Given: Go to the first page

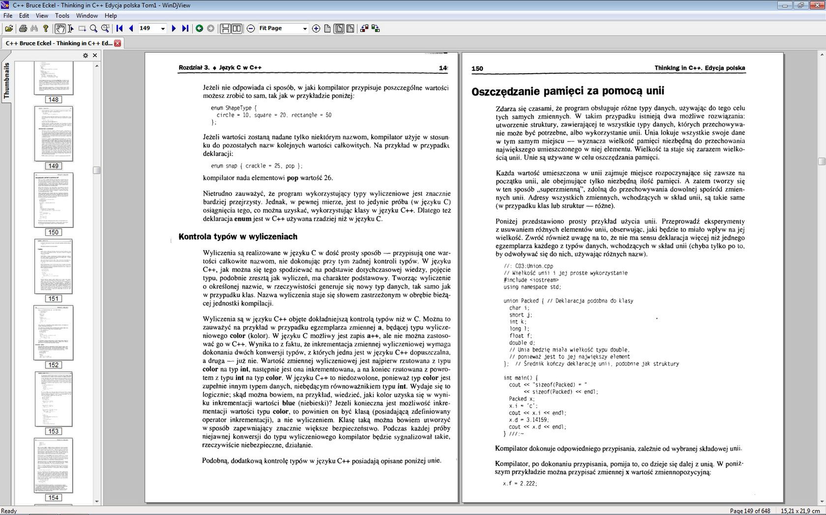Looking at the screenshot, I should click(x=119, y=29).
